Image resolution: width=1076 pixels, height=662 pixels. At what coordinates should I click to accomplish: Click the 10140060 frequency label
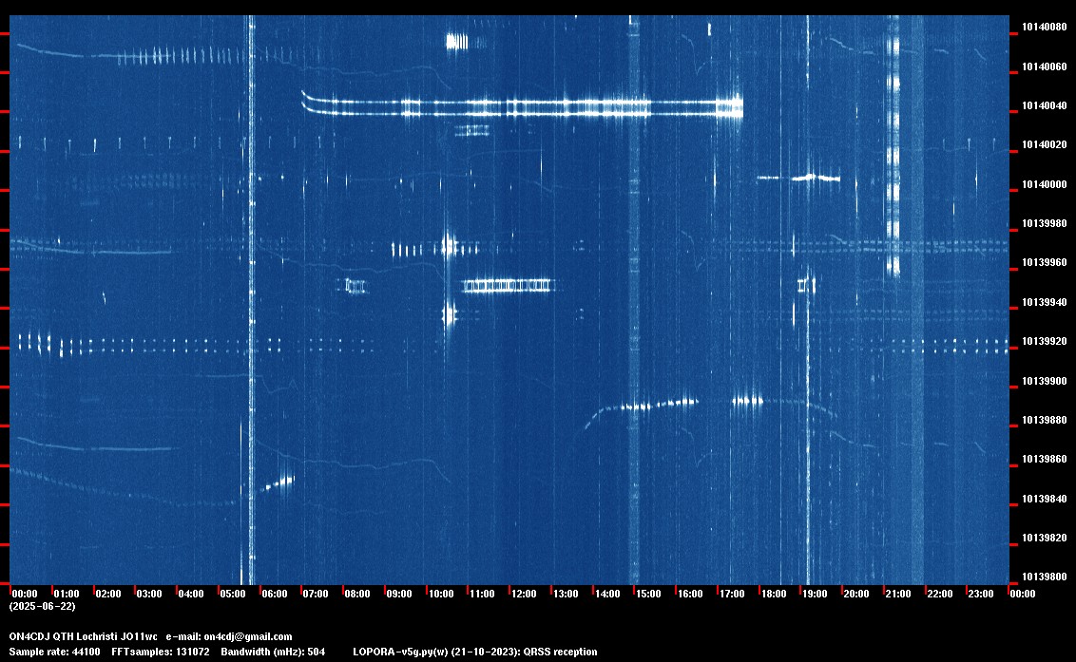(x=1045, y=66)
